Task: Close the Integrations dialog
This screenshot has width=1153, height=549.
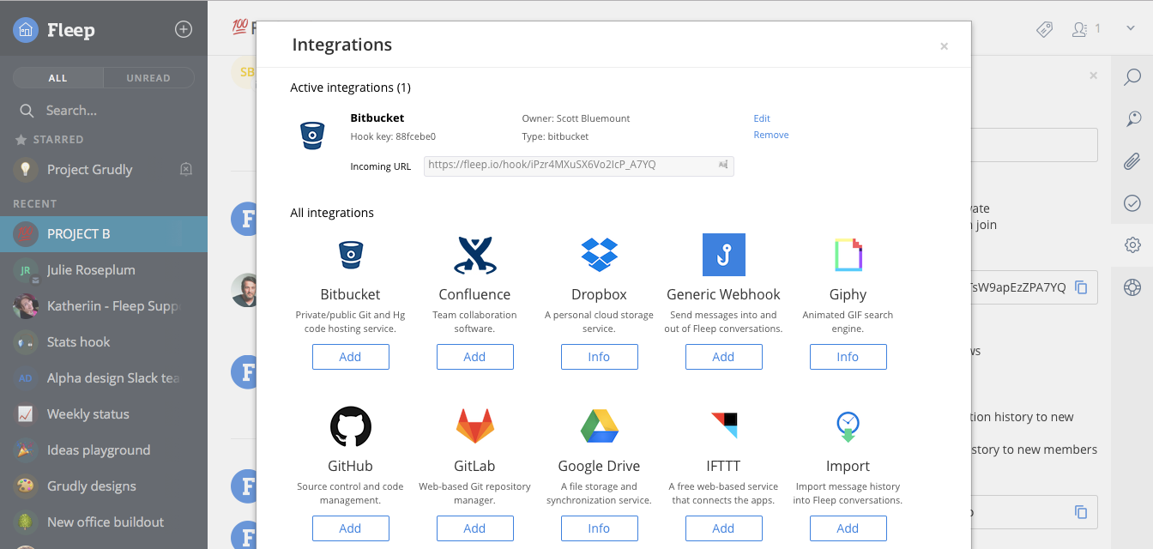Action: (944, 46)
